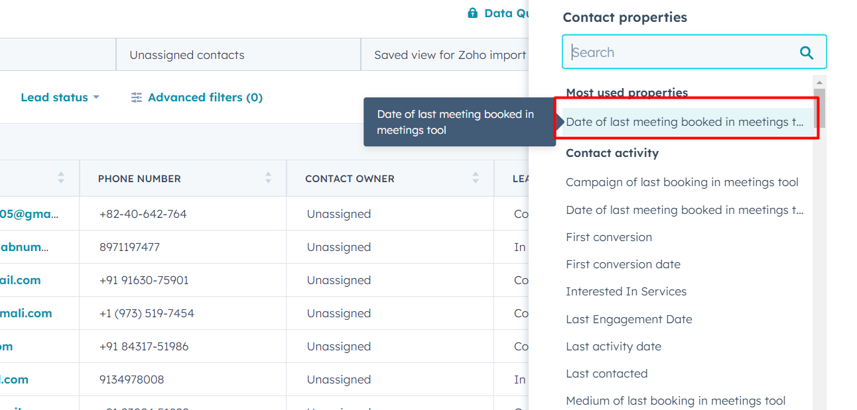Sort the Contact Owner column using its arrows
The image size is (857, 410).
(x=476, y=178)
